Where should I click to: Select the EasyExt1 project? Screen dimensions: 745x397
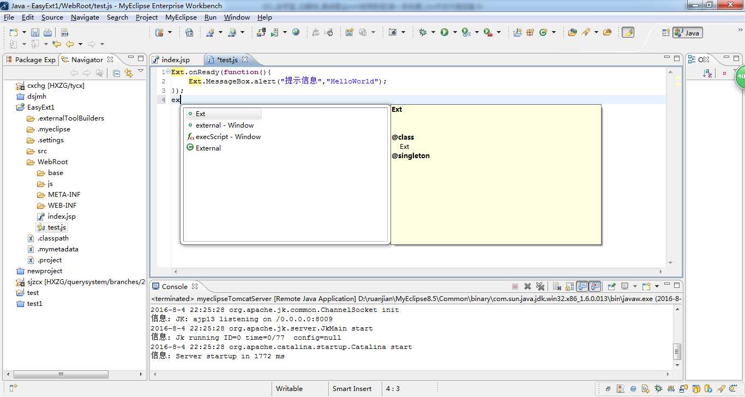(41, 107)
